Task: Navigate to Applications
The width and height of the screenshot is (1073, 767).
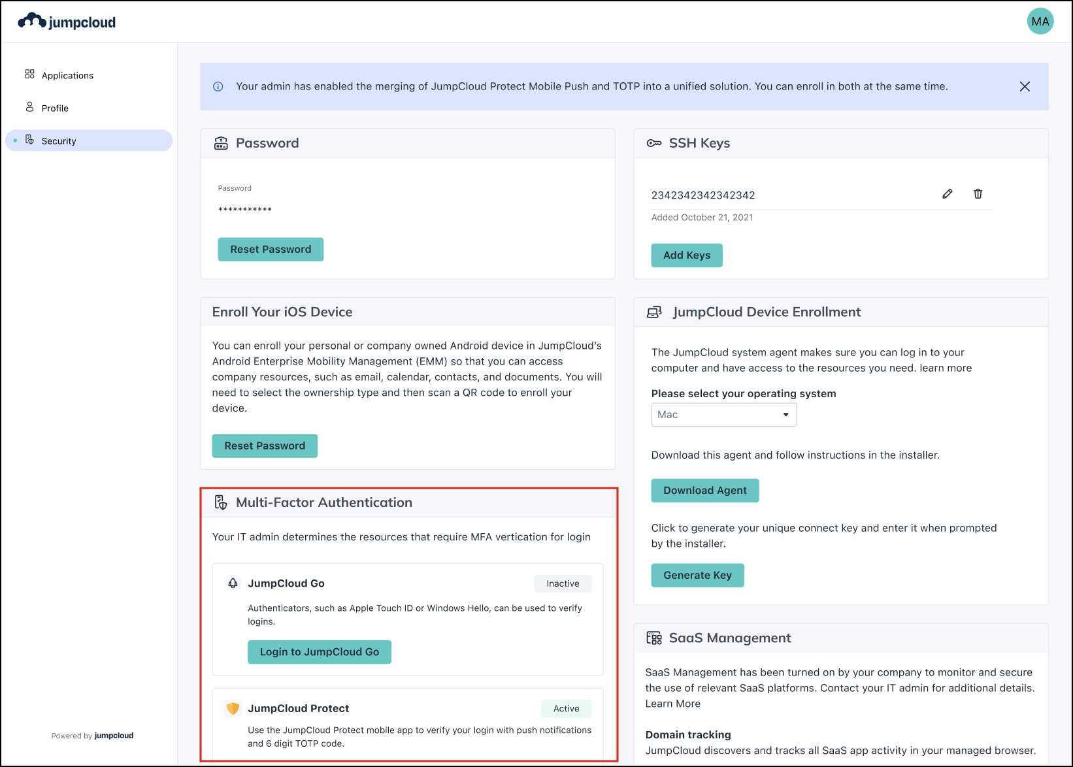Action: [x=67, y=74]
